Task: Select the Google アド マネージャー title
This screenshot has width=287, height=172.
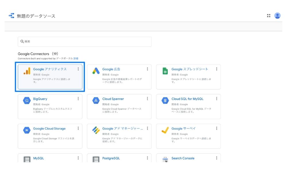Action: (x=123, y=128)
